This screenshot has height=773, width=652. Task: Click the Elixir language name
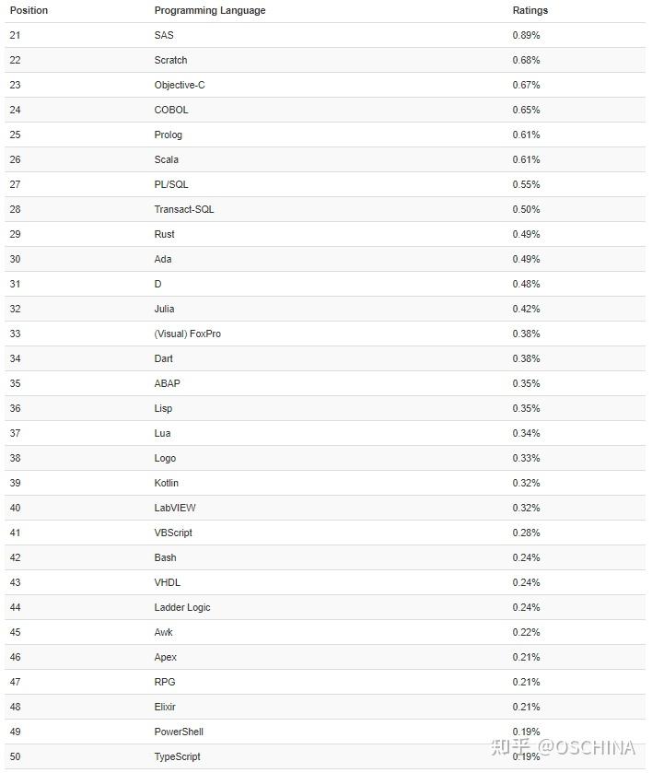(165, 707)
